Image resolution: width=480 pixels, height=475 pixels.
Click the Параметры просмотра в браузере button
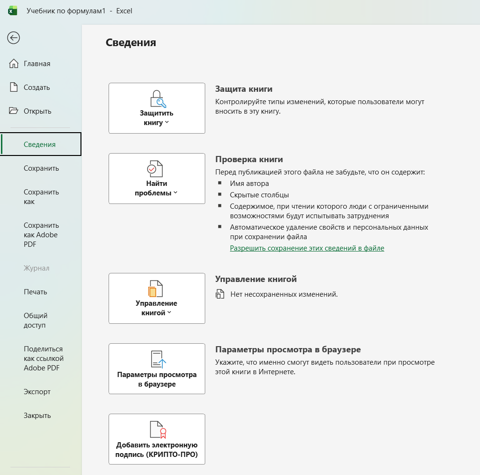pos(157,368)
